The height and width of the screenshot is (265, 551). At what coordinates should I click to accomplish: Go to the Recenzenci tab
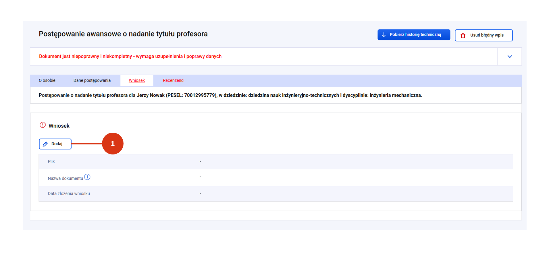(174, 80)
